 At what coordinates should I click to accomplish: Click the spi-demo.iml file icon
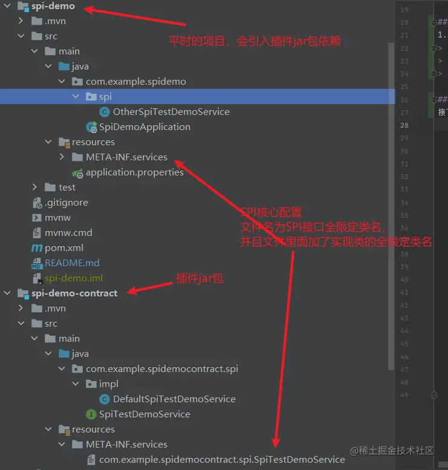[x=37, y=278]
